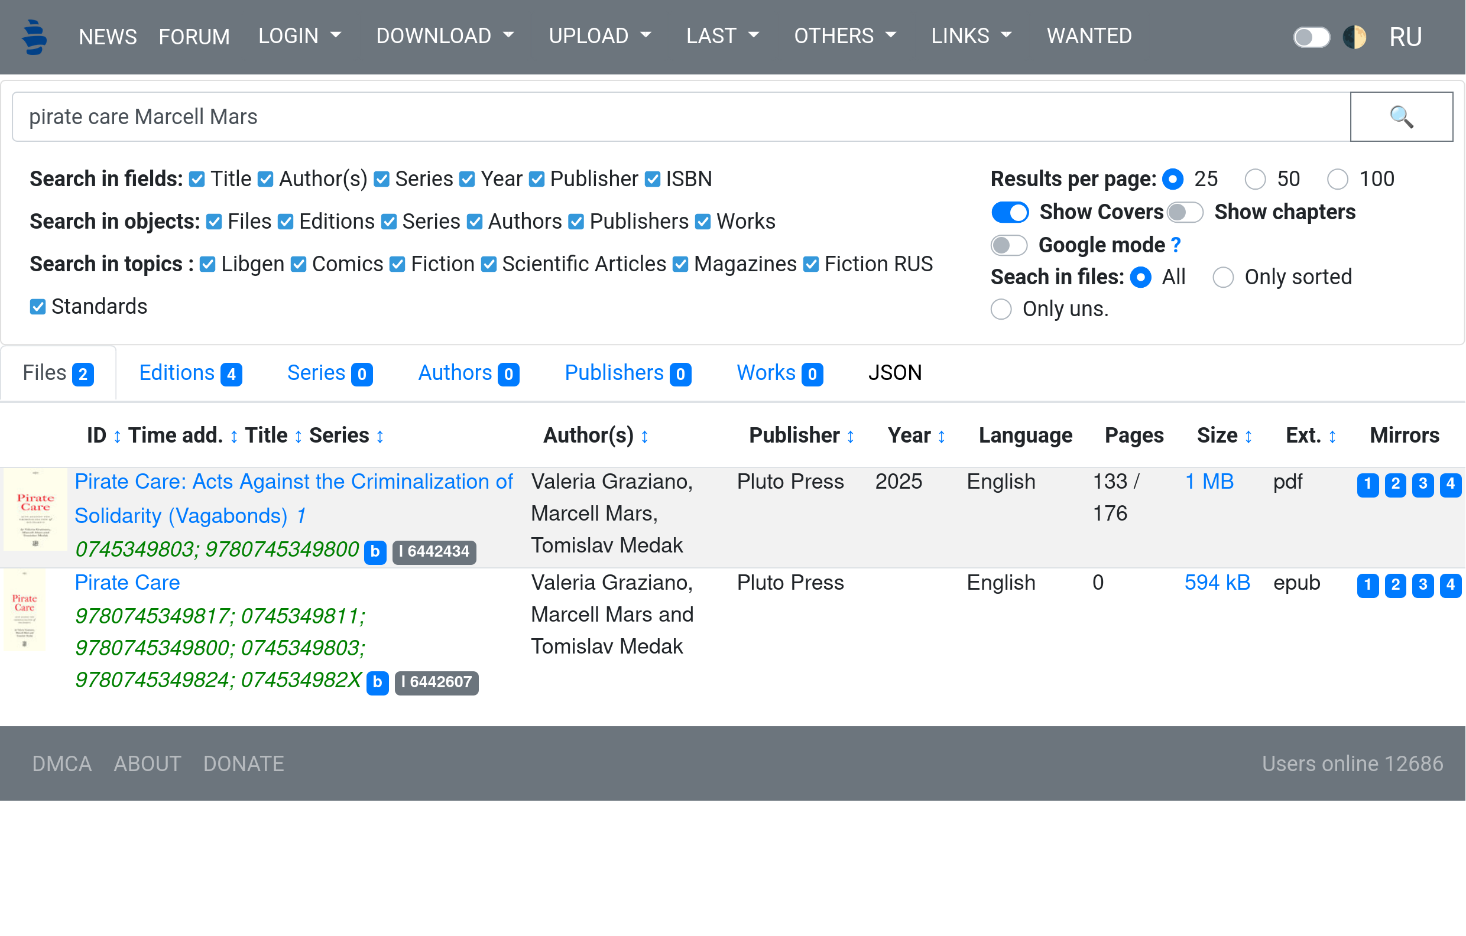This screenshot has height=936, width=1466.
Task: Click the DMCA footer link
Action: tap(61, 764)
